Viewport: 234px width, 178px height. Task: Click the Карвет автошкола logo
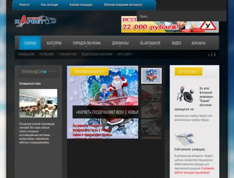tap(35, 21)
